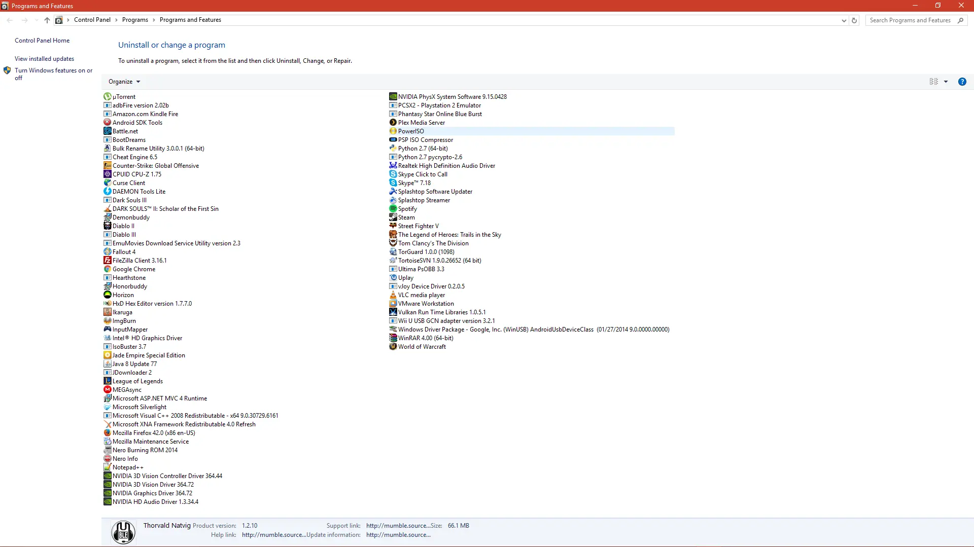
Task: Select the Mozilla Firefox icon
Action: point(108,432)
